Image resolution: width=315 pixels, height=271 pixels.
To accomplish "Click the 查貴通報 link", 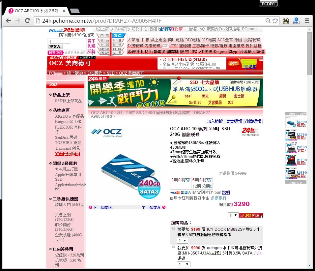I will pyautogui.click(x=234, y=121).
